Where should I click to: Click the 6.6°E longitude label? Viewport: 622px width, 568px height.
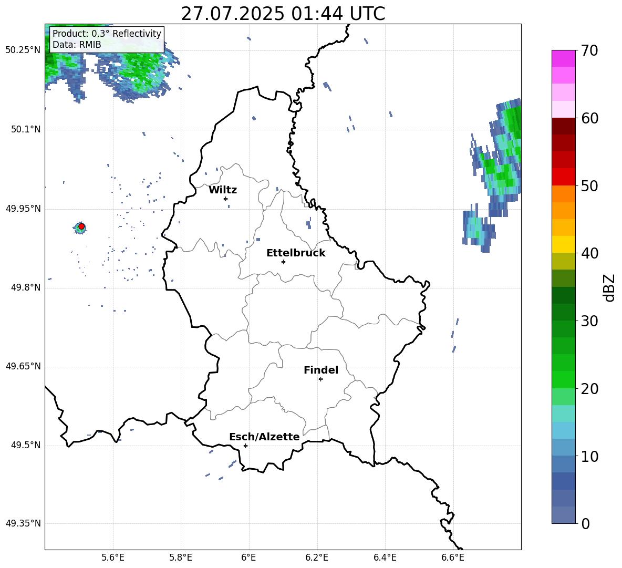click(453, 557)
